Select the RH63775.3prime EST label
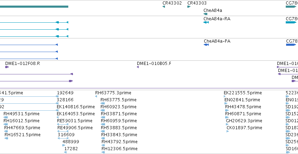 tap(113, 93)
